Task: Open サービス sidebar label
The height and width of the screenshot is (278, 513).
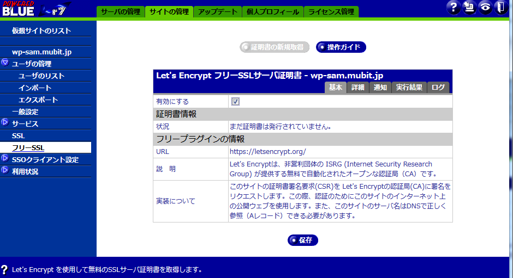Action: (25, 124)
